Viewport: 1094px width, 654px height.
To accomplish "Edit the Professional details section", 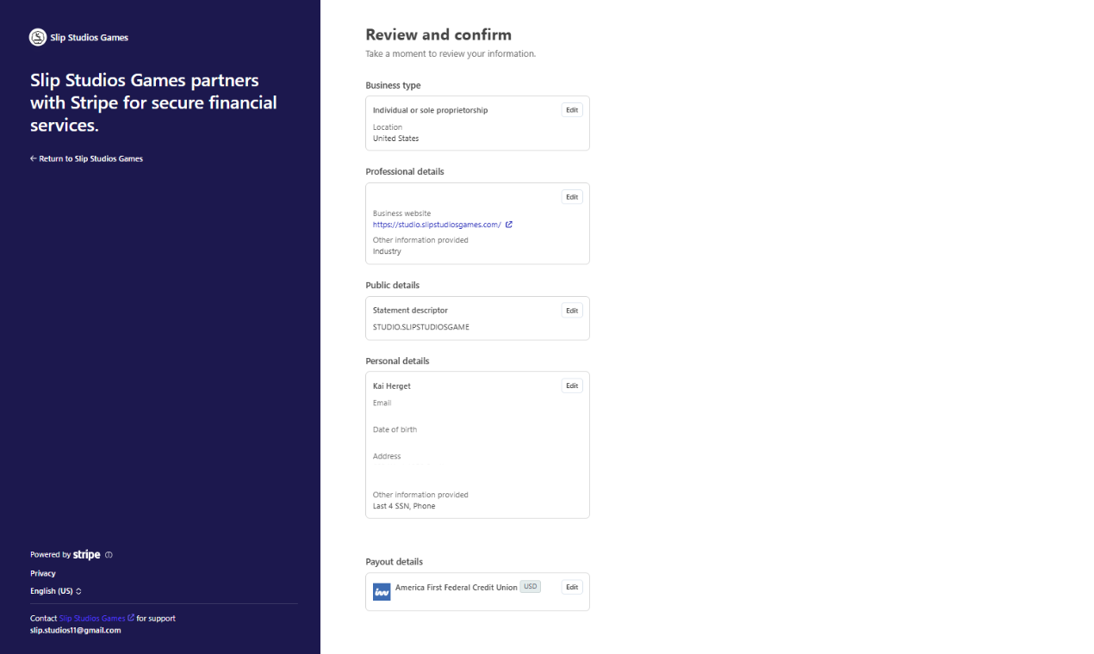I will pos(572,197).
